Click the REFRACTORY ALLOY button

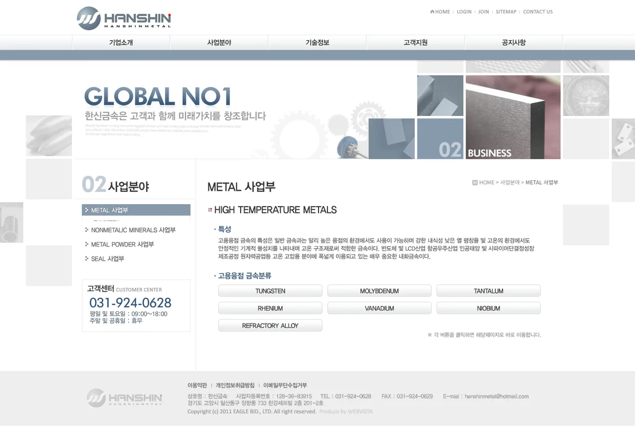click(270, 326)
